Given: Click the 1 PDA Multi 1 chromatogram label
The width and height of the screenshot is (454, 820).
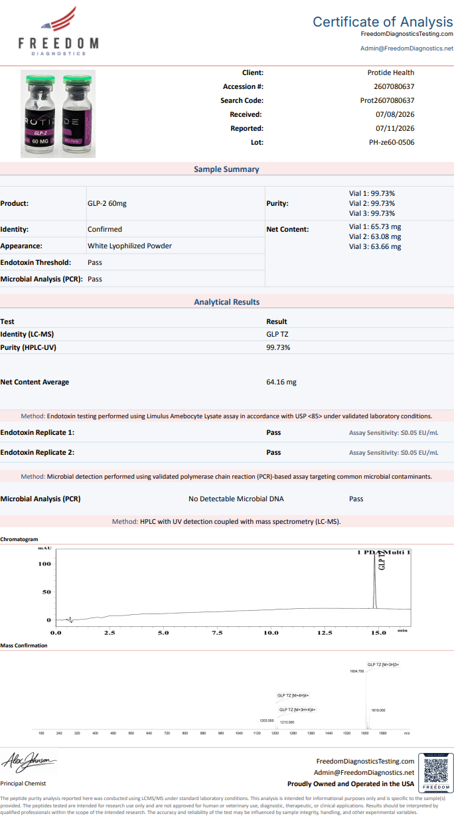Looking at the screenshot, I should coord(384,552).
